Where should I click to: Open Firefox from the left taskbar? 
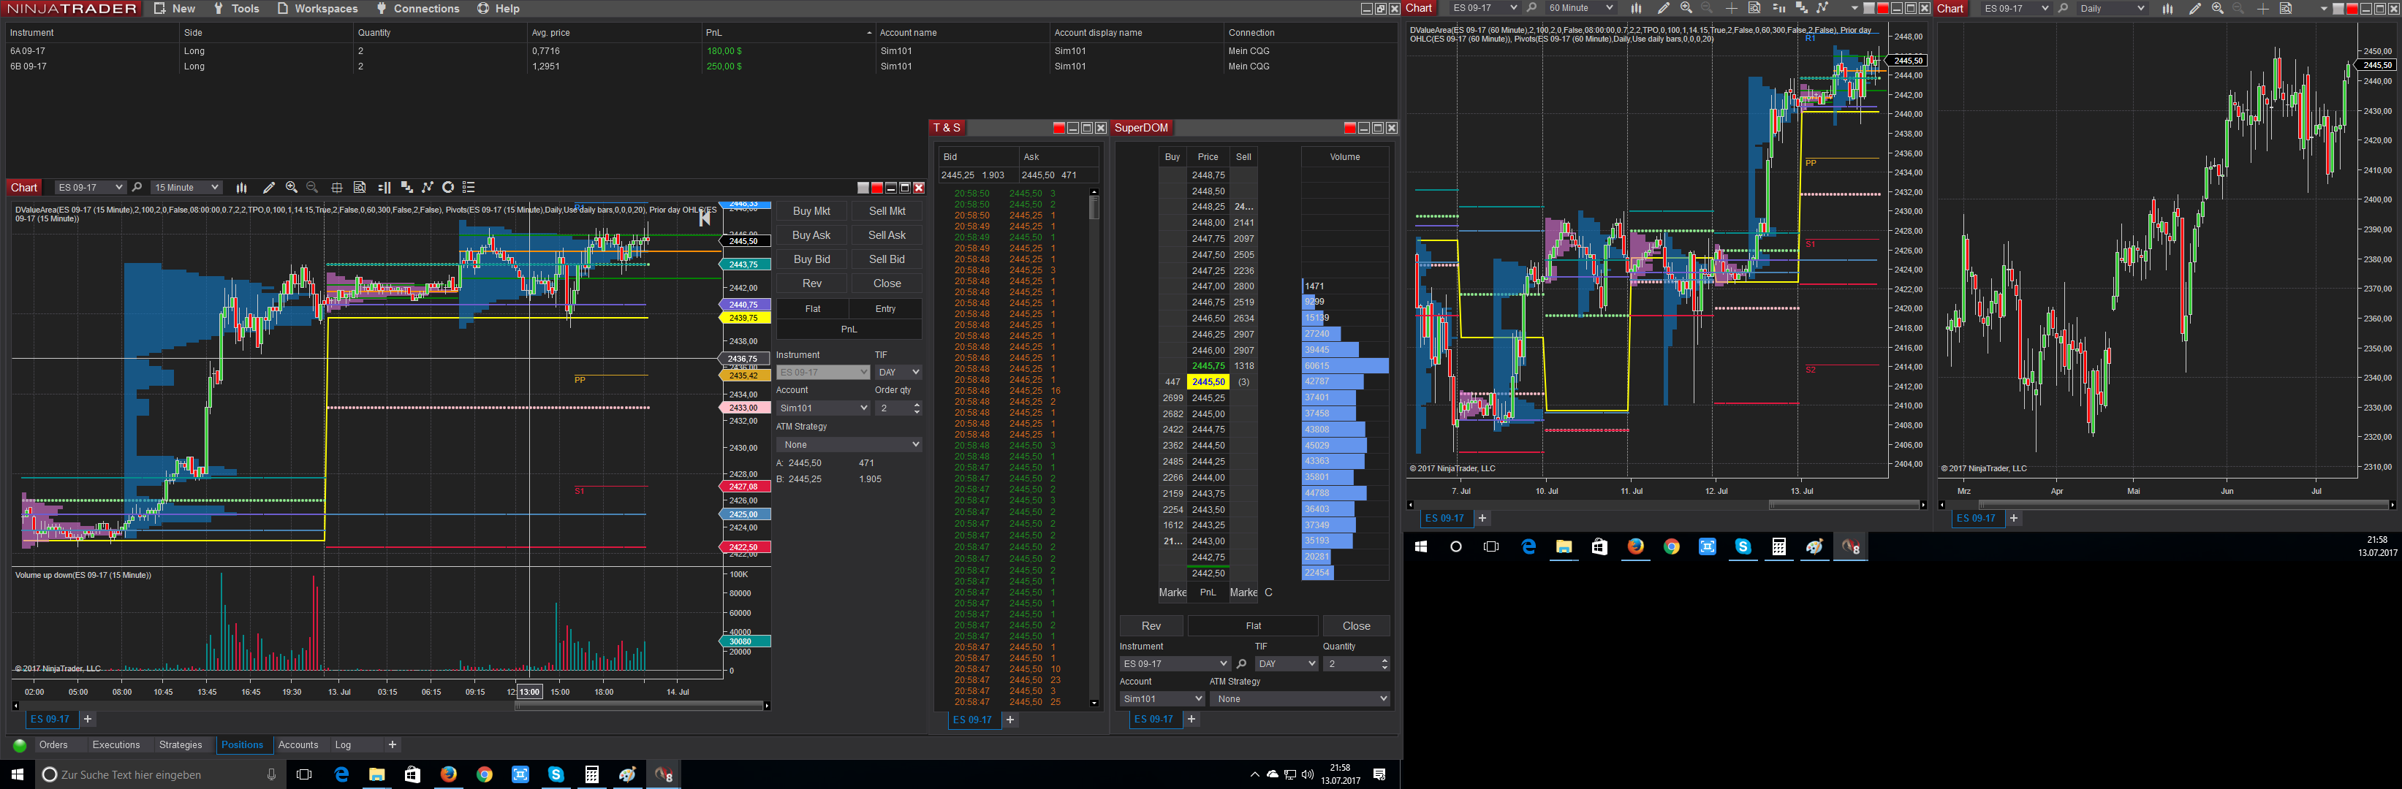tap(449, 774)
